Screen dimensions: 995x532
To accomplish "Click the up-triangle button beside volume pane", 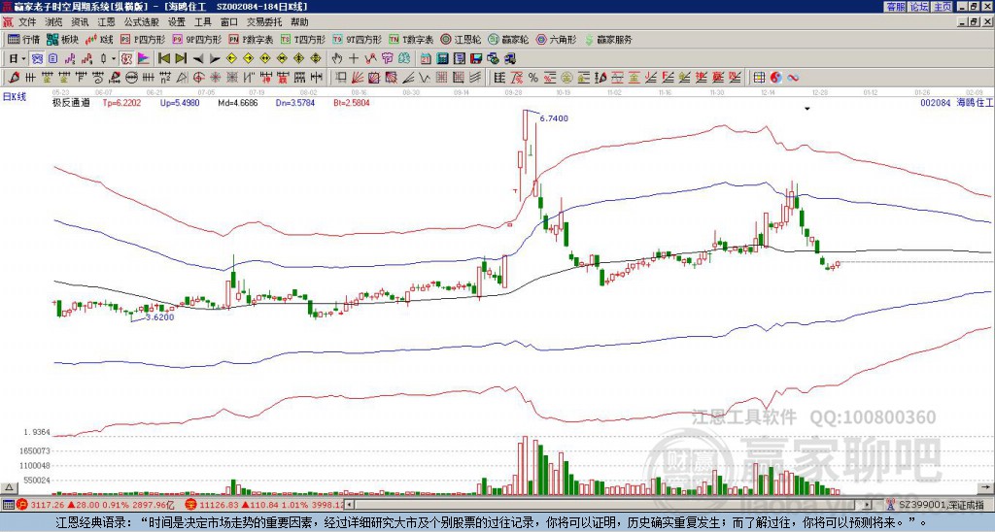I will [8, 487].
